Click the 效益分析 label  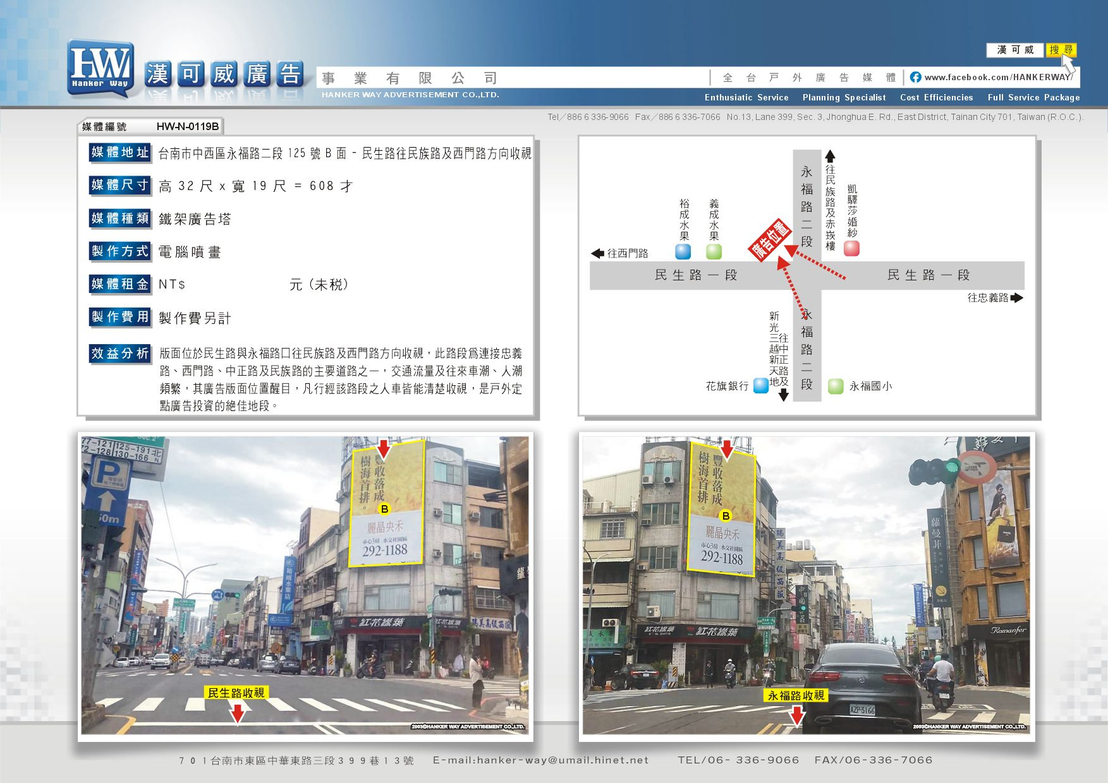119,354
